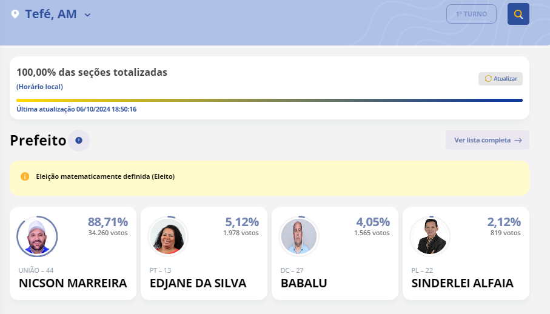The width and height of the screenshot is (550, 314).
Task: Switch to the 1º TURNO tab
Action: tap(471, 14)
